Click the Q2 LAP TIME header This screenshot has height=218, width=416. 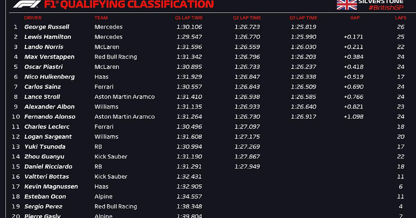click(247, 18)
